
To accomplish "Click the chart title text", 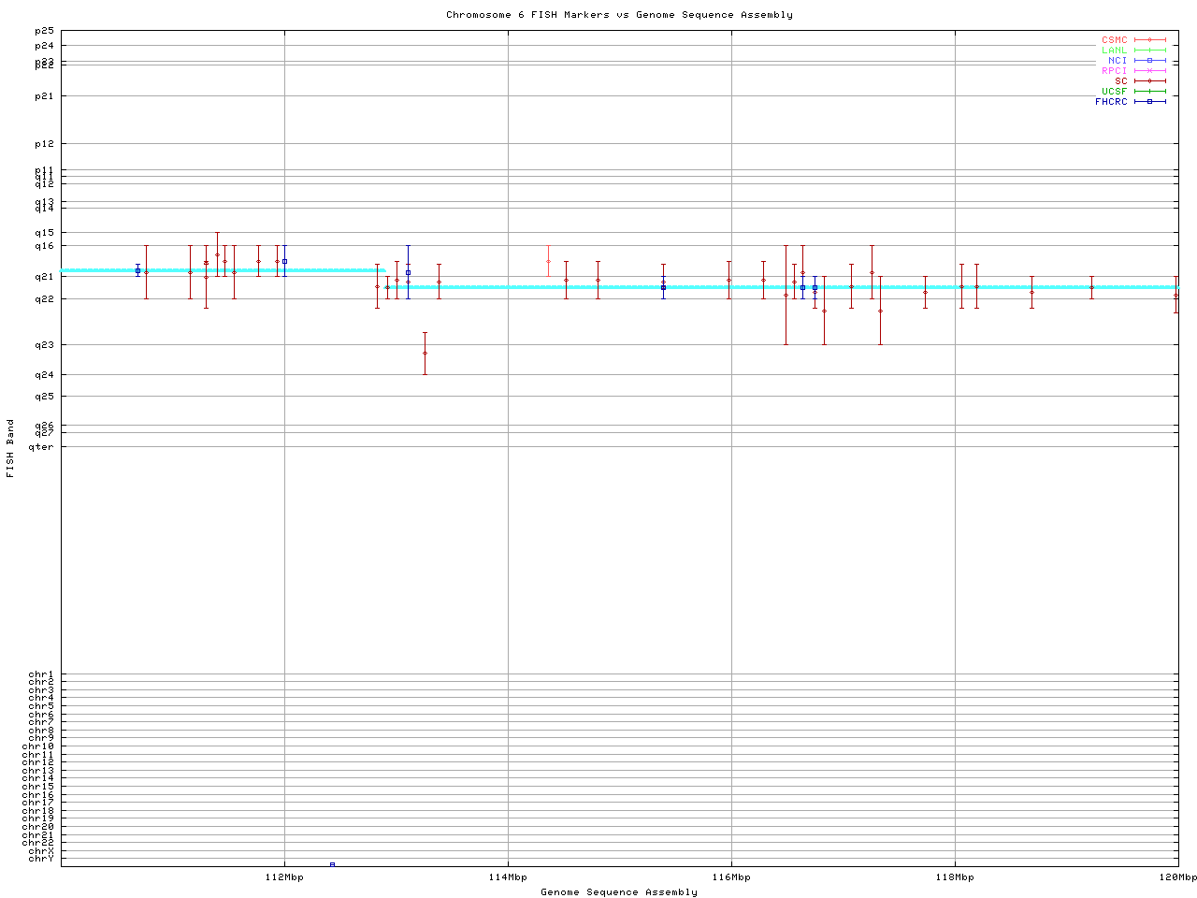I will pos(619,15).
